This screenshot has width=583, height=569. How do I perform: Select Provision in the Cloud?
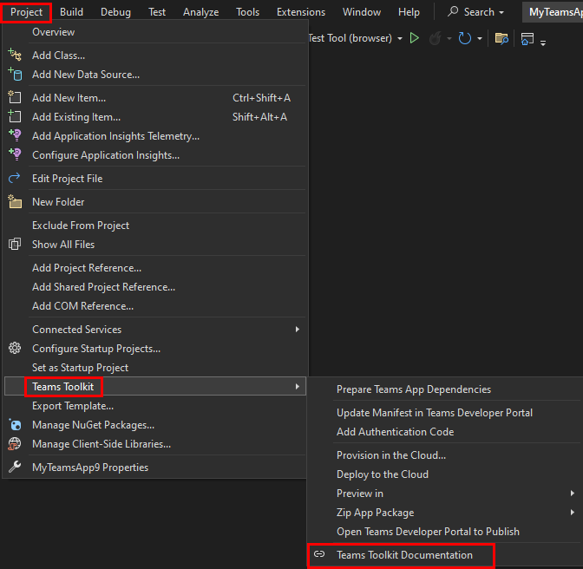pos(391,455)
